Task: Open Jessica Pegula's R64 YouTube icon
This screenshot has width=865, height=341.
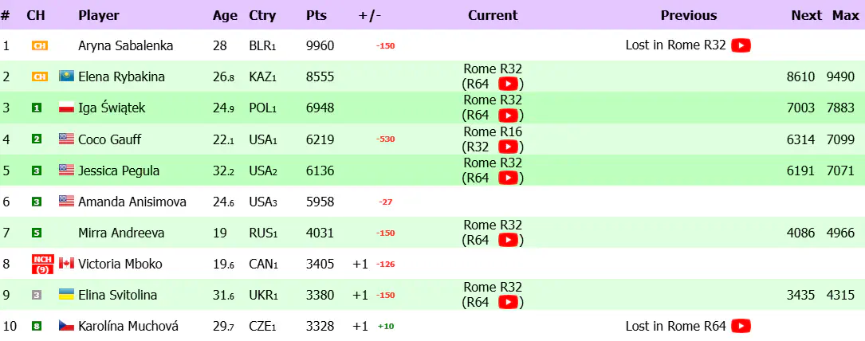Action: (x=508, y=178)
